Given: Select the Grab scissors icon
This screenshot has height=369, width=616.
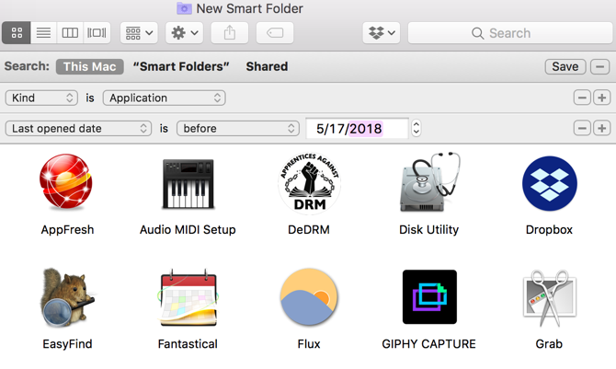Looking at the screenshot, I should (x=550, y=298).
